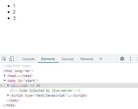Toggle the device toolbar icon
The image size is (138, 109).
click(11, 59)
